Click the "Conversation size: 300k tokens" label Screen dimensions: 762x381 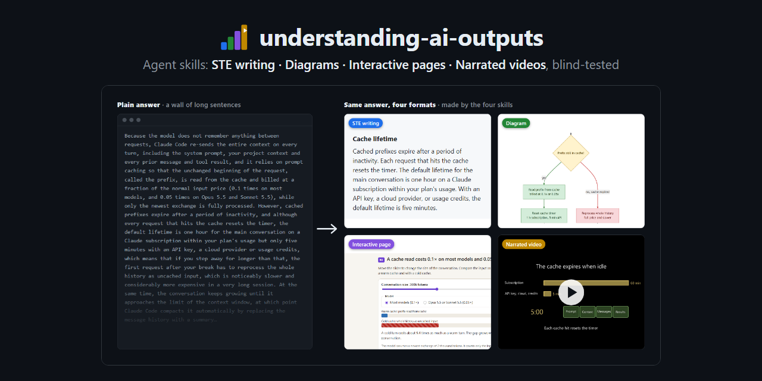405,285
